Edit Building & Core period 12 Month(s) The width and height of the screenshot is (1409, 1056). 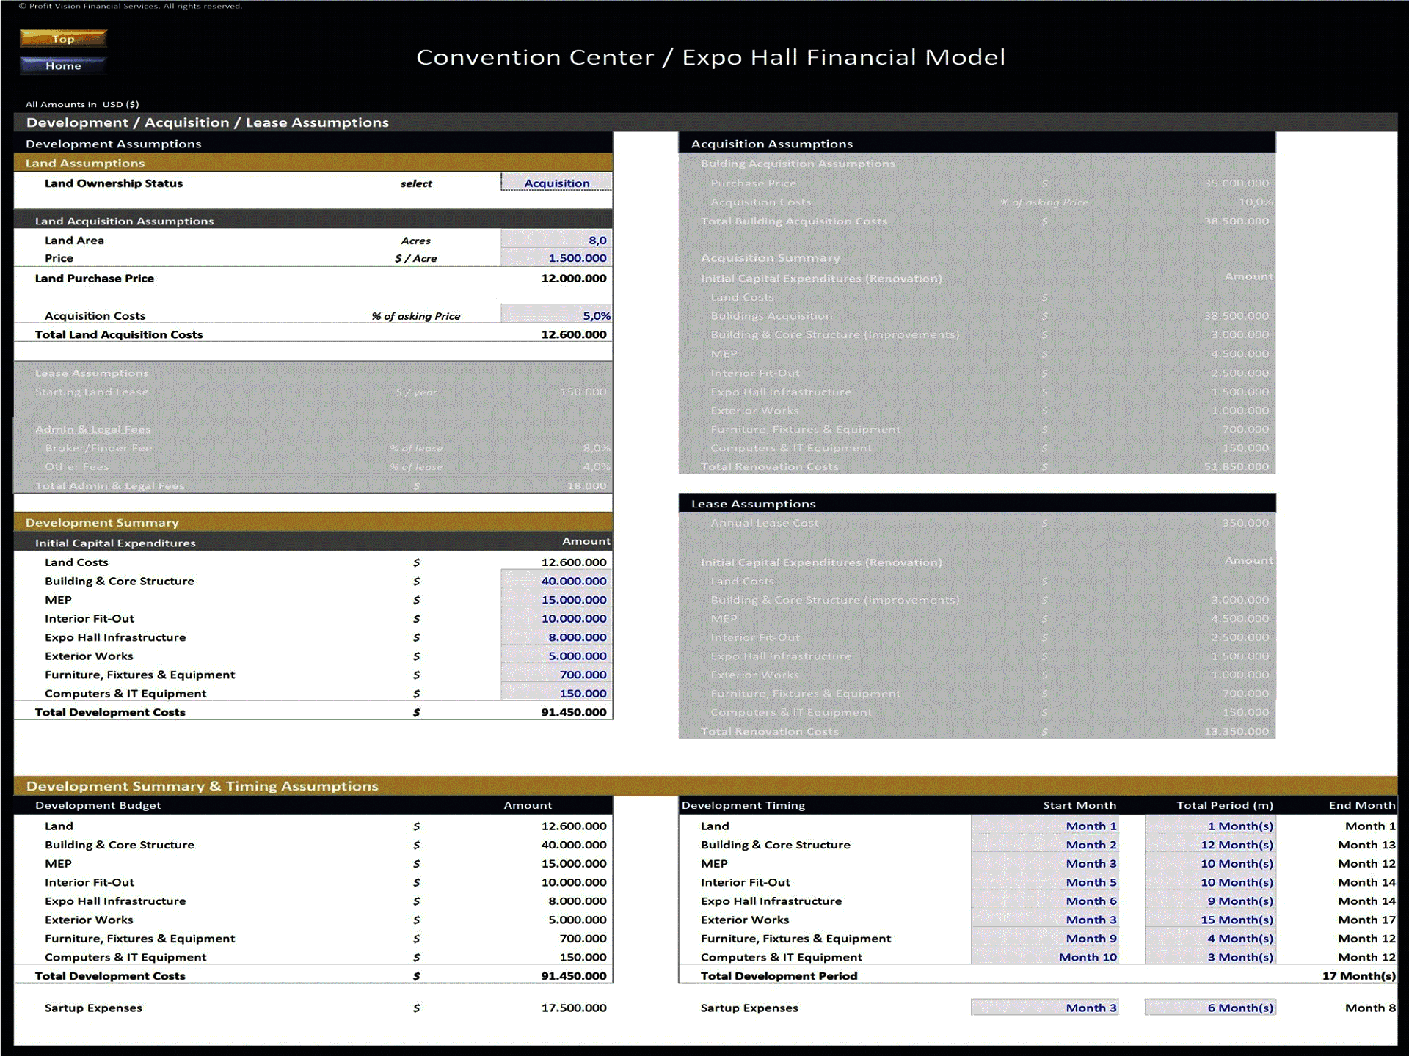(x=1210, y=845)
